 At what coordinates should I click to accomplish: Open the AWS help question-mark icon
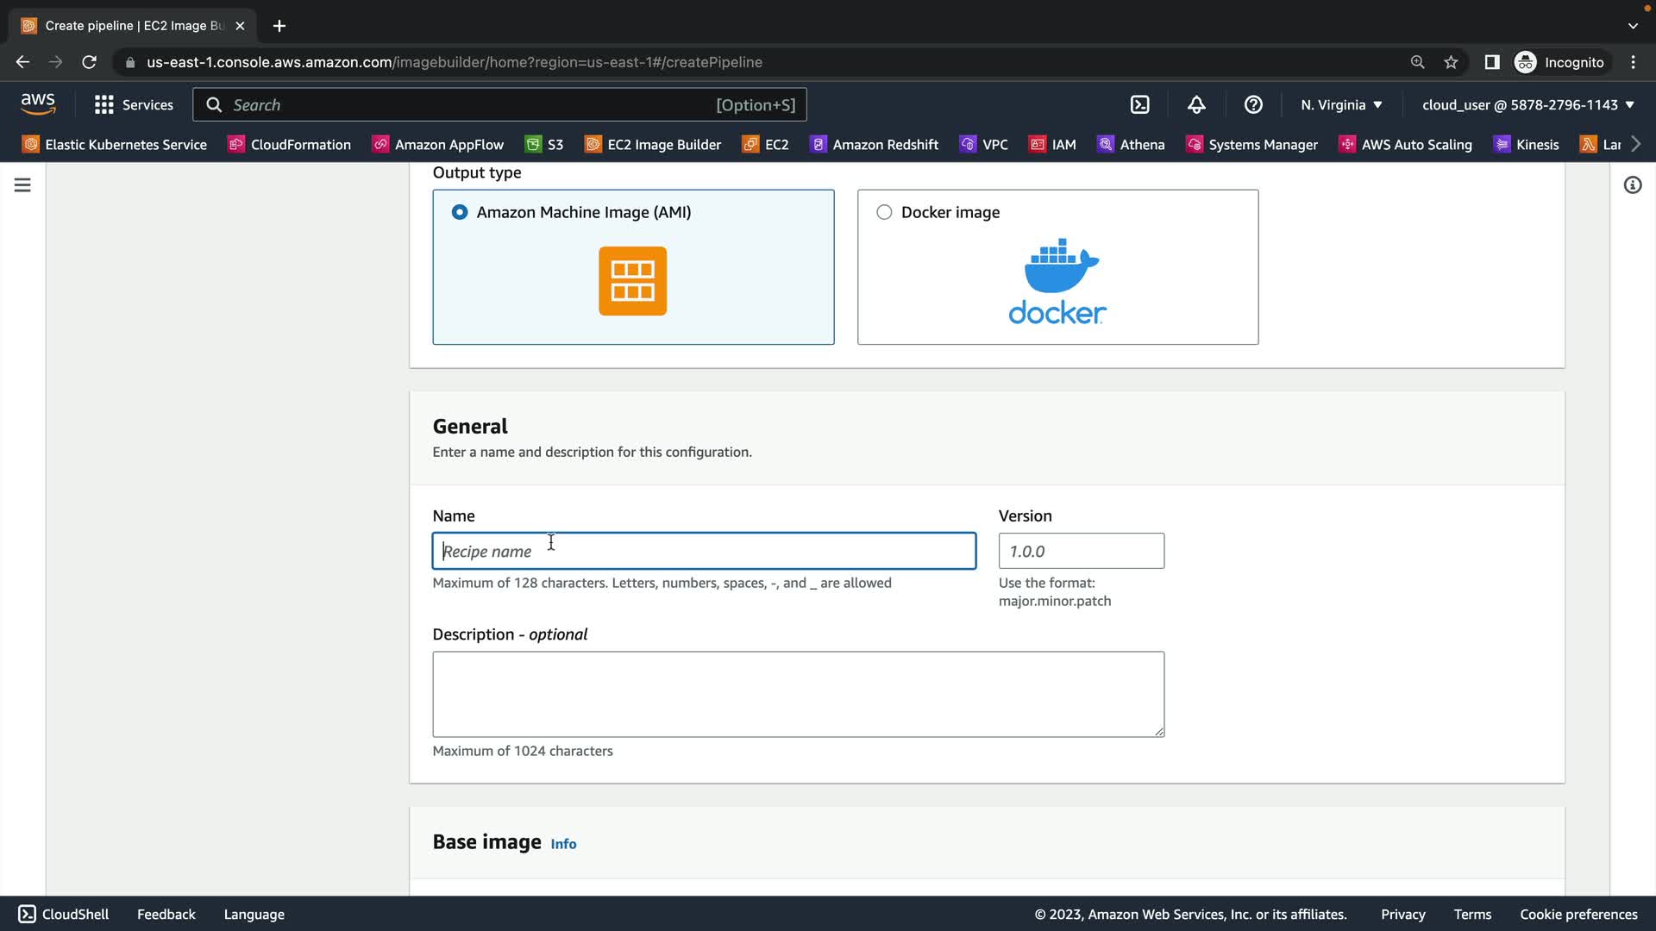pos(1253,105)
